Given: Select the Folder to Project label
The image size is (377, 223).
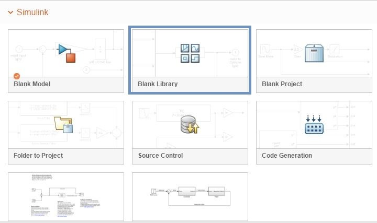Looking at the screenshot, I should (38, 156).
